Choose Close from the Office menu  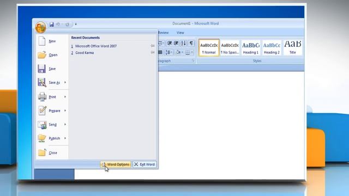click(52, 153)
